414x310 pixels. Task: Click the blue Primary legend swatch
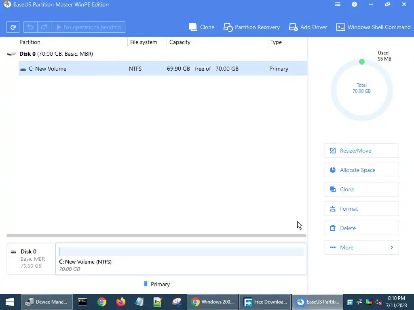pos(146,284)
